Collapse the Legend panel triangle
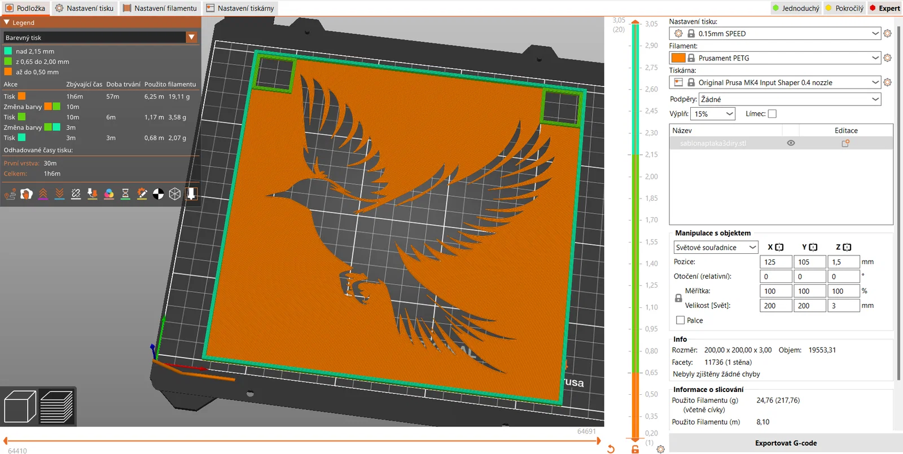The width and height of the screenshot is (903, 454). tap(7, 23)
